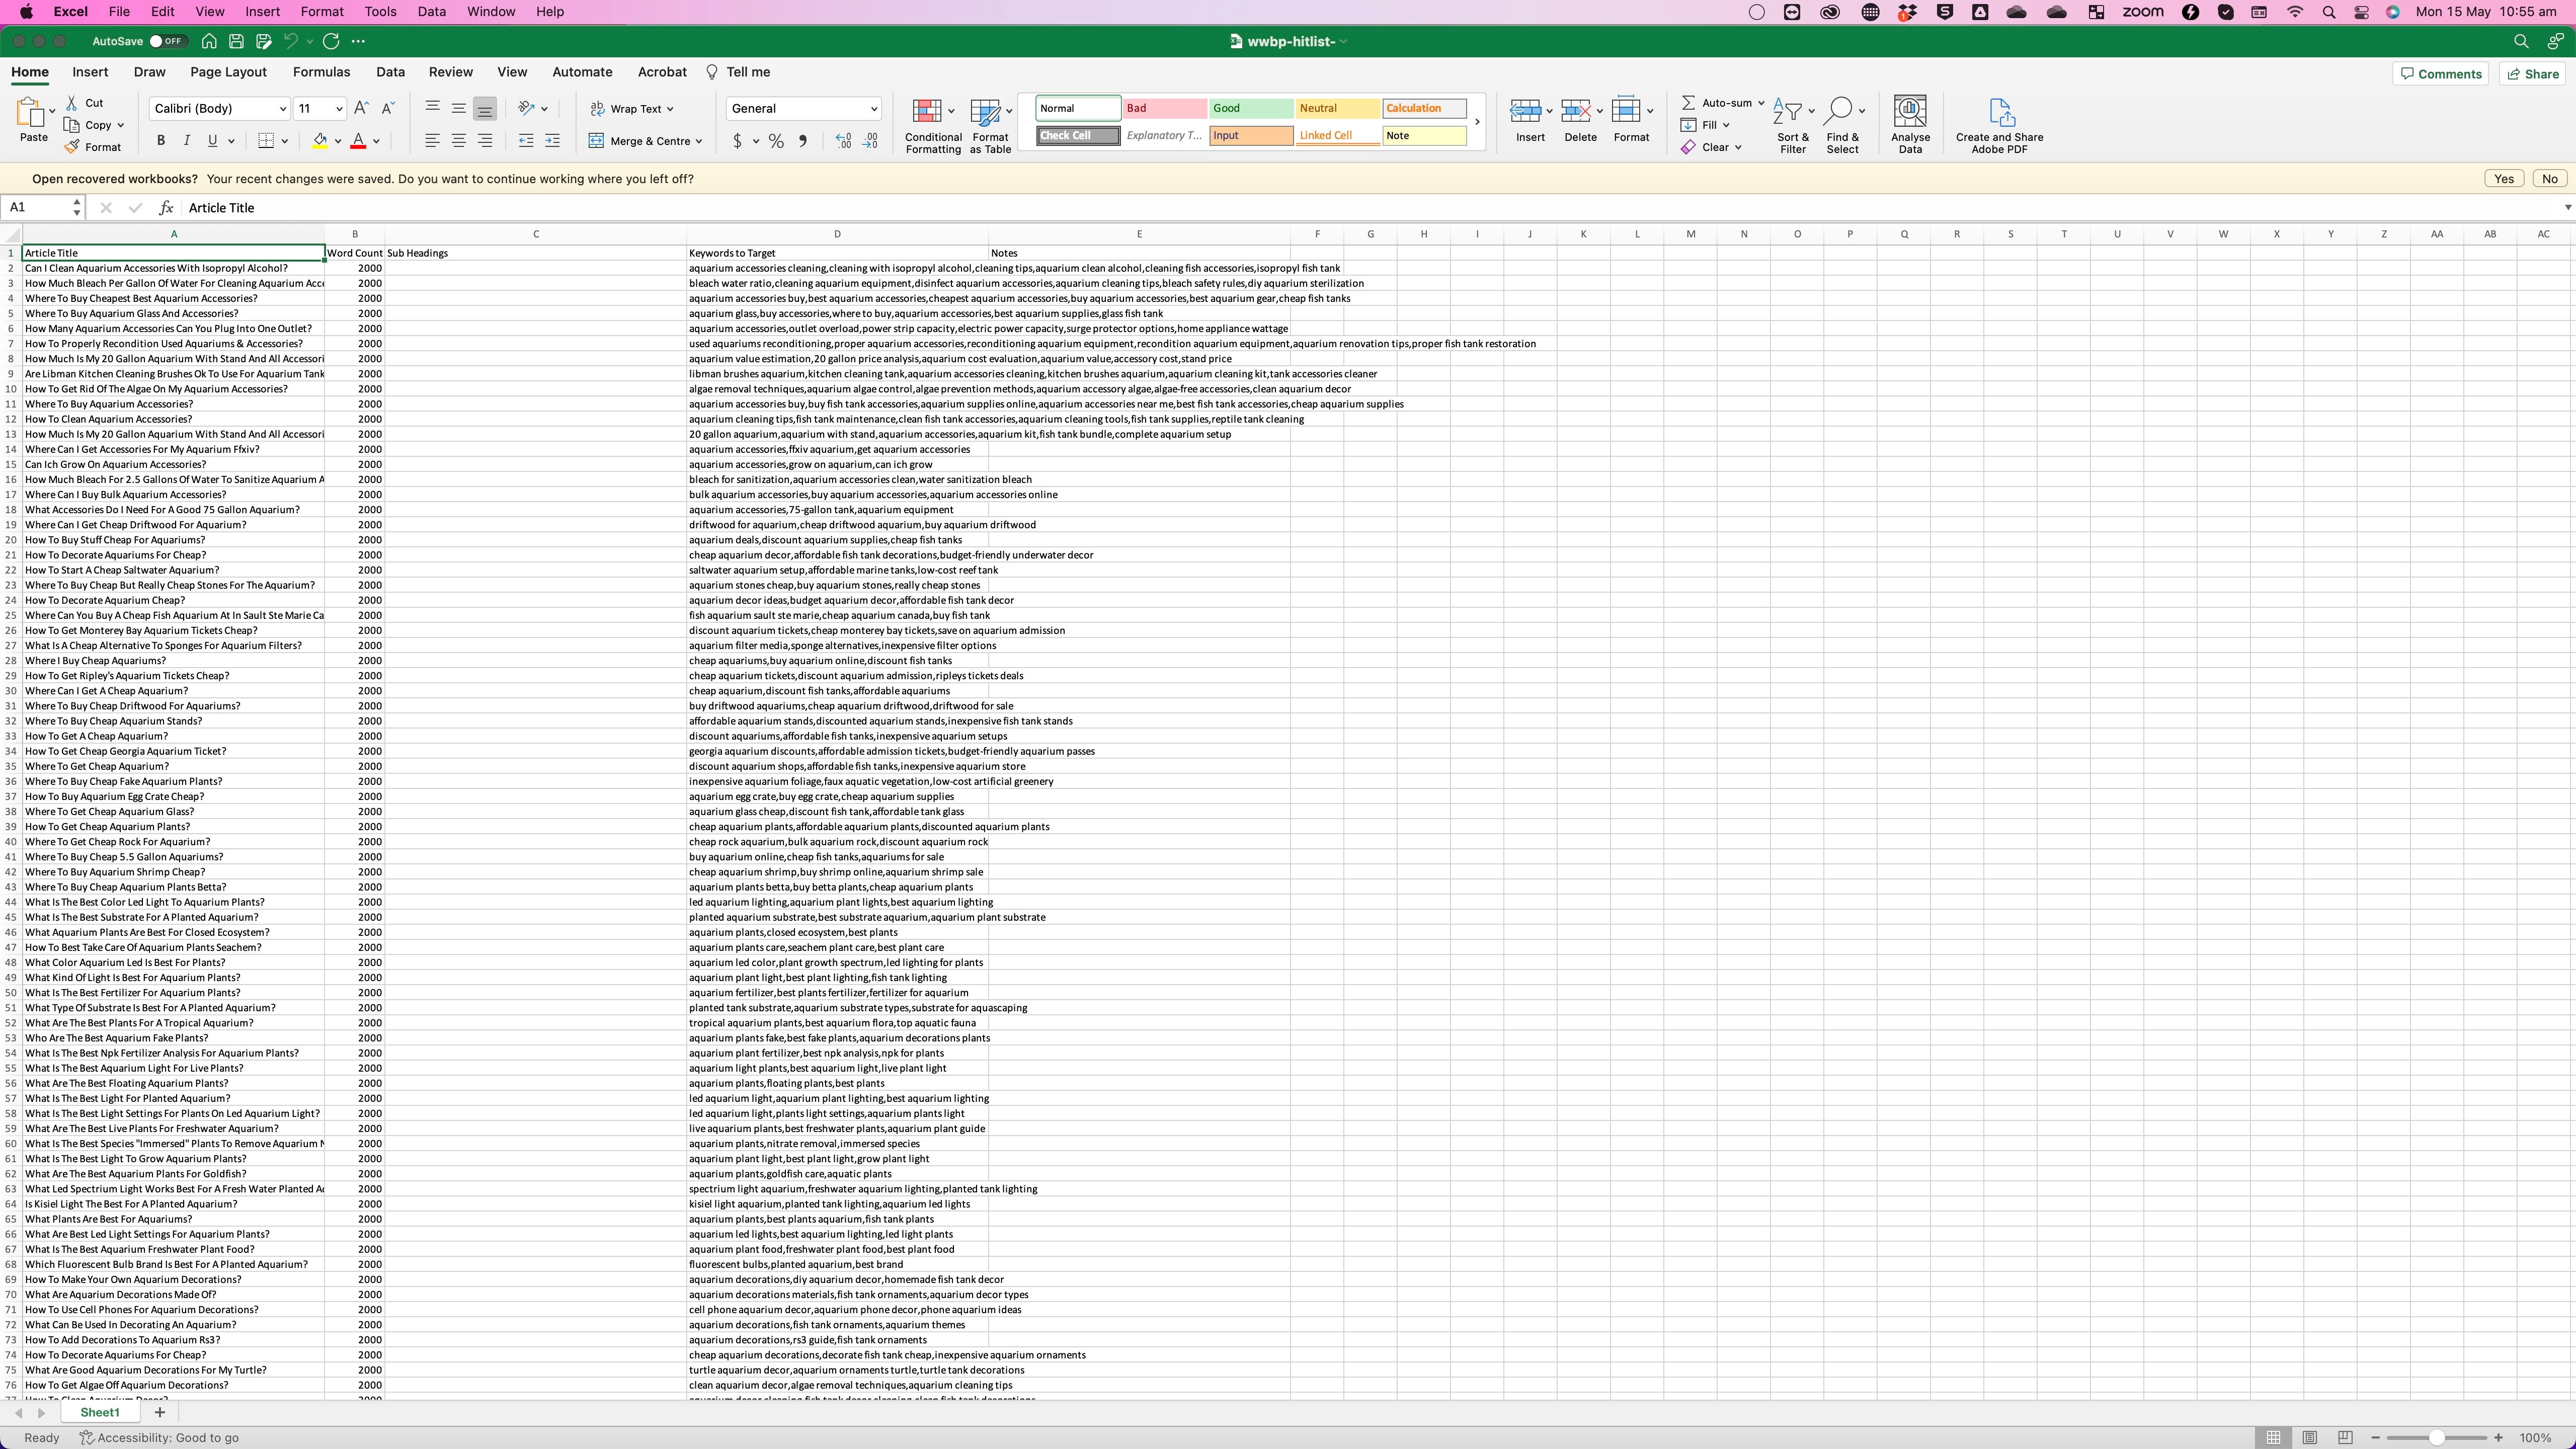Image resolution: width=2576 pixels, height=1449 pixels.
Task: Click the Sort & Filter icon
Action: 1787,111
